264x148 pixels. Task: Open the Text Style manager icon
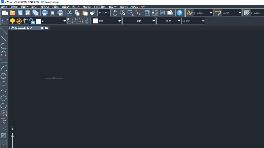point(189,13)
